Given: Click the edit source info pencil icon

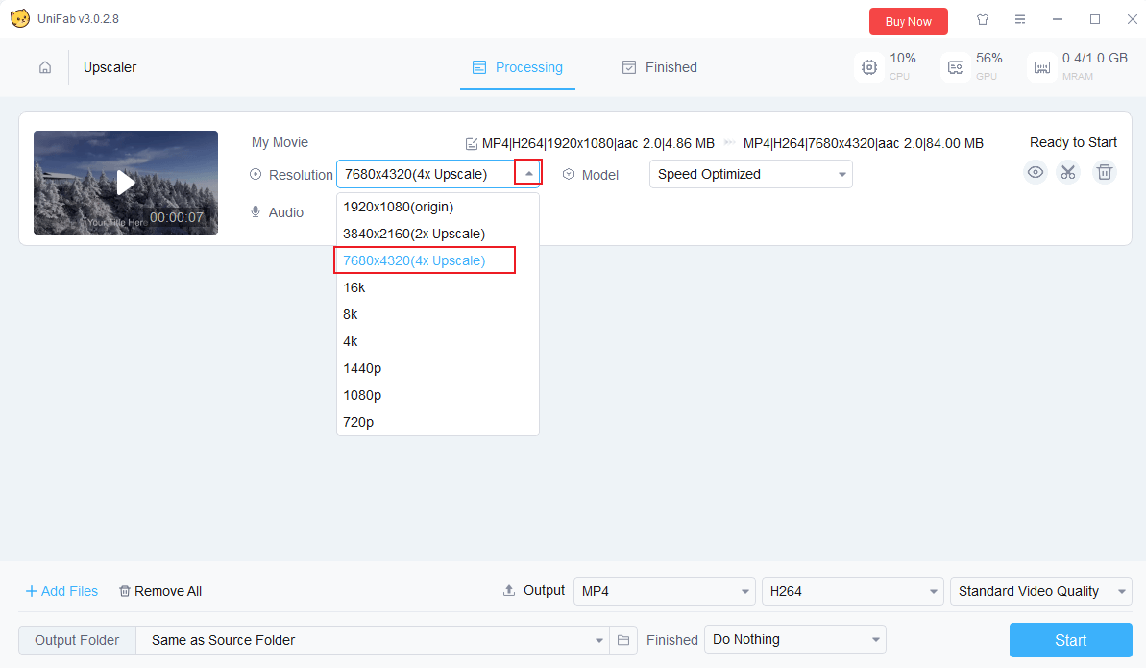Looking at the screenshot, I should point(472,144).
